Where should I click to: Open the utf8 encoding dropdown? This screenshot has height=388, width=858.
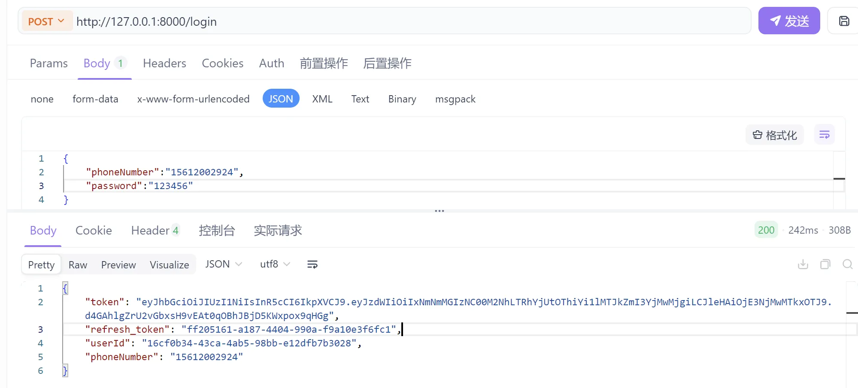click(275, 264)
